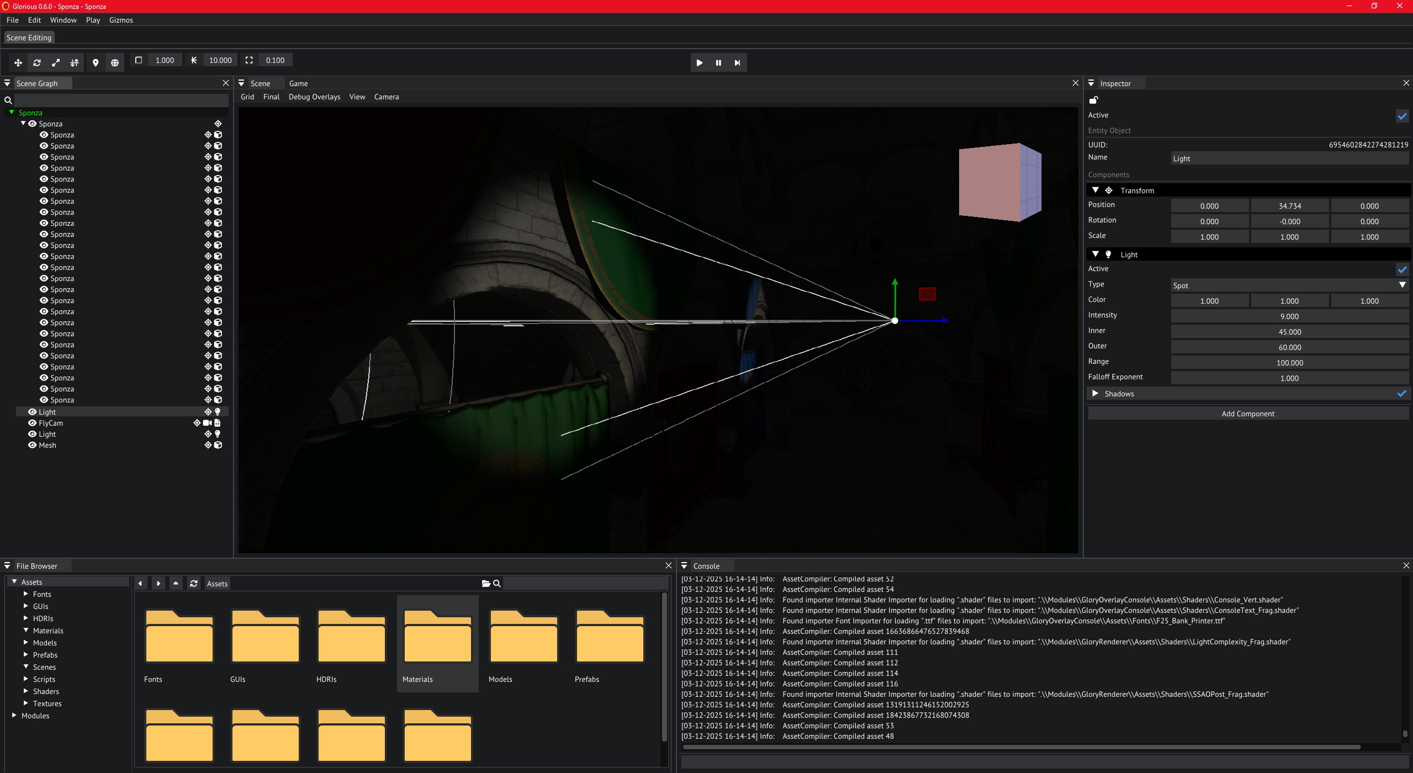
Task: Select the Scale transform tool
Action: click(55, 62)
